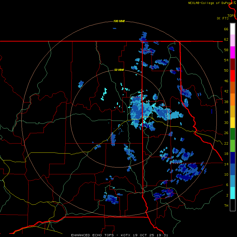Click the '6' legend label
Viewport: 237px width, 237px height.
[x=227, y=185]
